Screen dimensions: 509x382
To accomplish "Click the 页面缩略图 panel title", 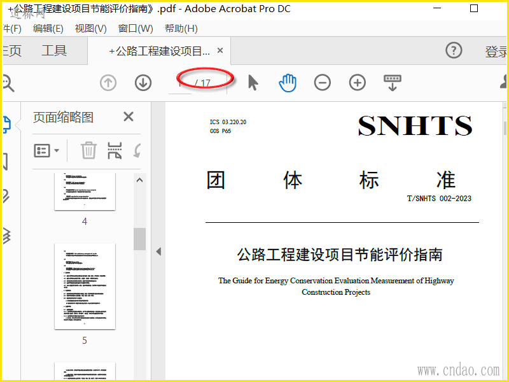I will click(63, 117).
